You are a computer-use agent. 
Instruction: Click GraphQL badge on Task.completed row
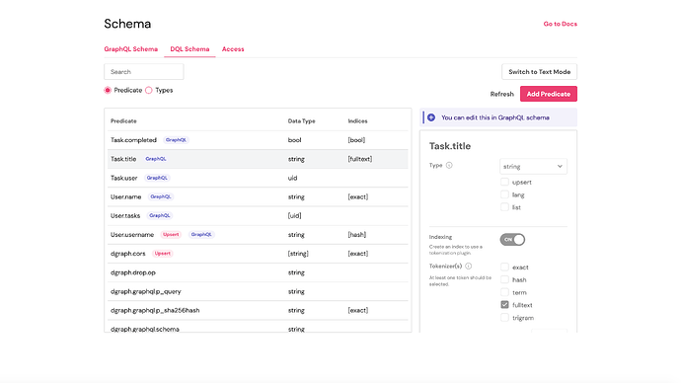click(176, 140)
